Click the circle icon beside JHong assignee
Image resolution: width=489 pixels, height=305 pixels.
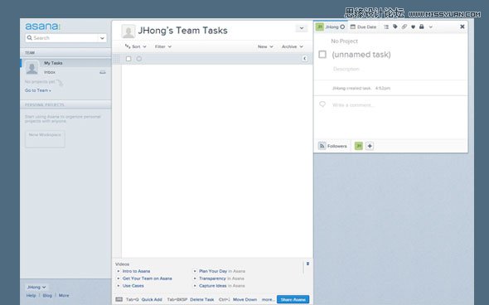coord(342,27)
